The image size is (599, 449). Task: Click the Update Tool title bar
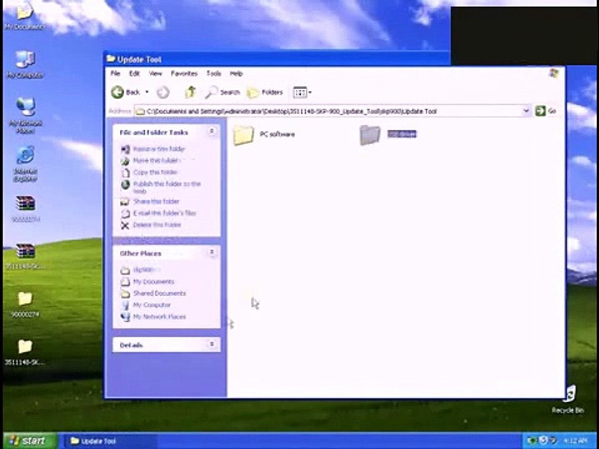277,59
